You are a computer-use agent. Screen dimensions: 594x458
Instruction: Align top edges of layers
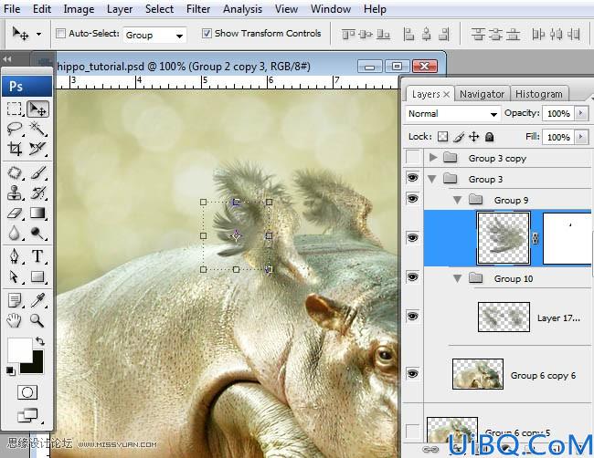(x=348, y=35)
